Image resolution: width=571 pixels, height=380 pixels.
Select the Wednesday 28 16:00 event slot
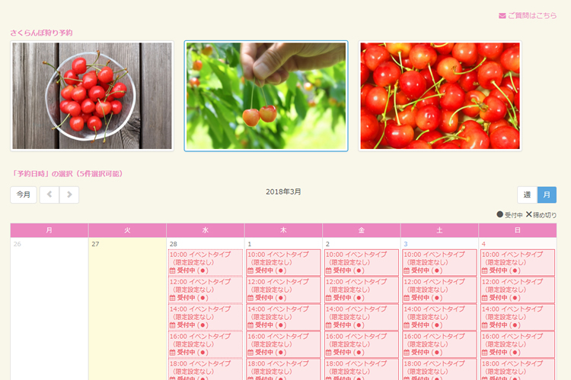click(x=205, y=344)
